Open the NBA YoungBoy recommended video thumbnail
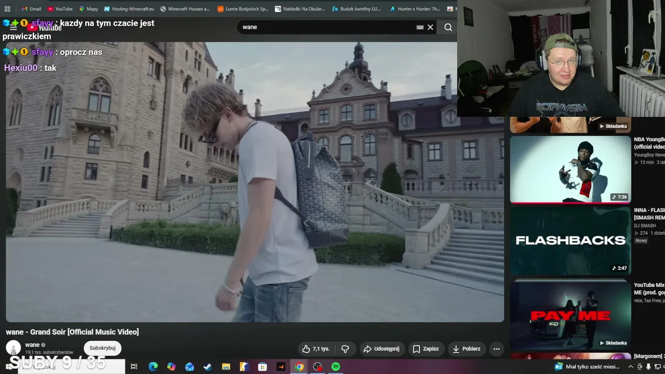This screenshot has width=665, height=374. [x=570, y=169]
